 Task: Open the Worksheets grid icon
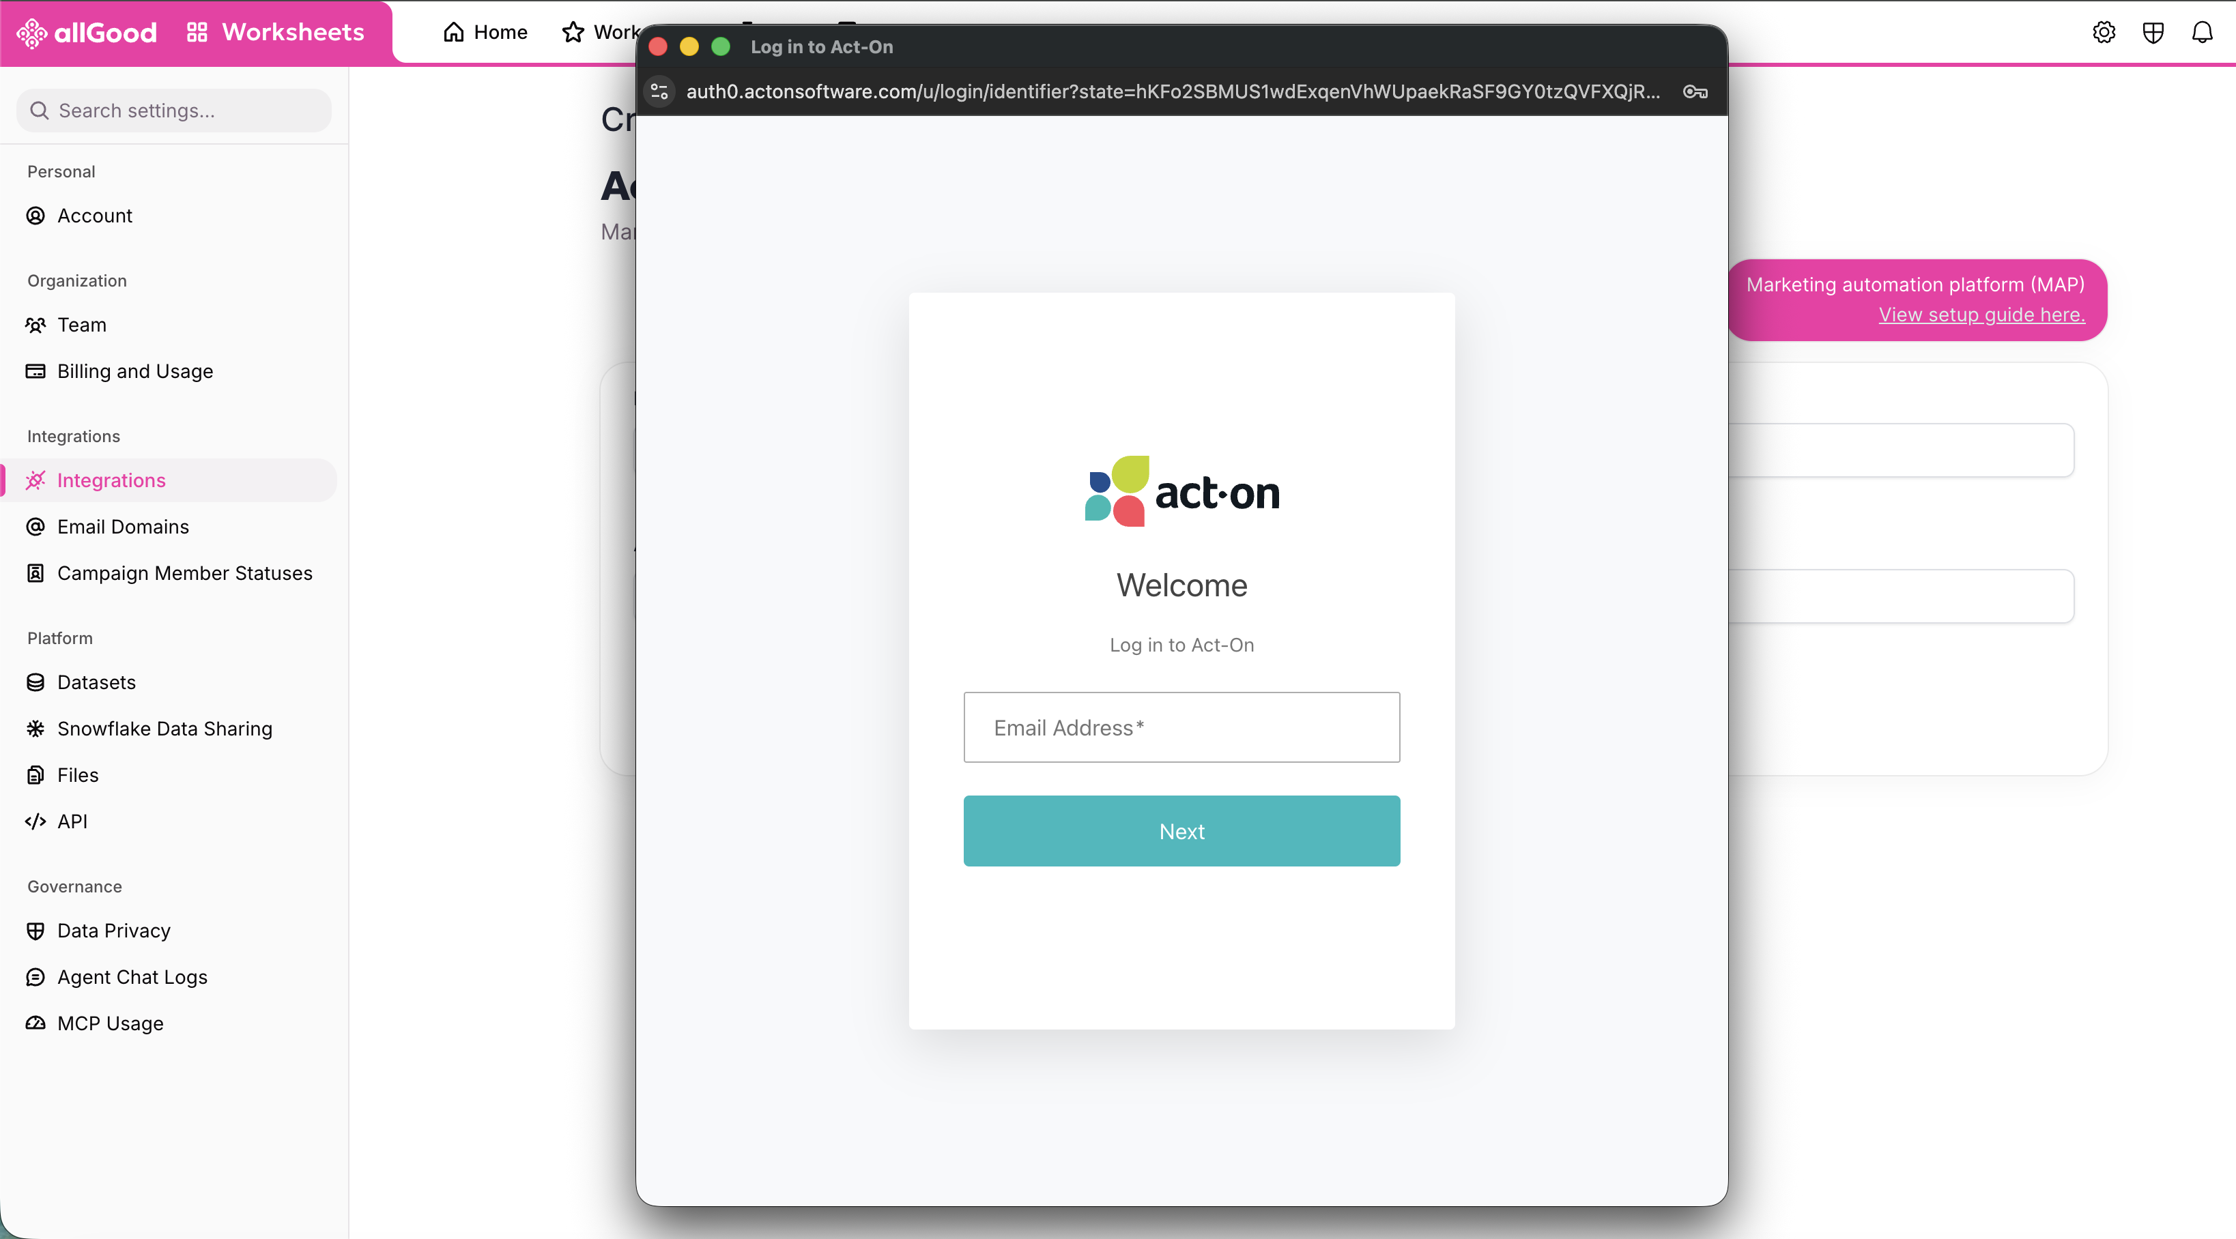click(x=197, y=33)
